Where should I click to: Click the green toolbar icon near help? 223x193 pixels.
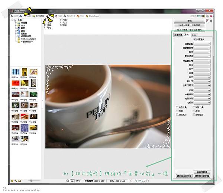click(199, 16)
